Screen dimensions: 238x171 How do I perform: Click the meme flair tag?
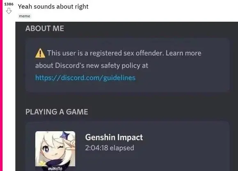25,16
